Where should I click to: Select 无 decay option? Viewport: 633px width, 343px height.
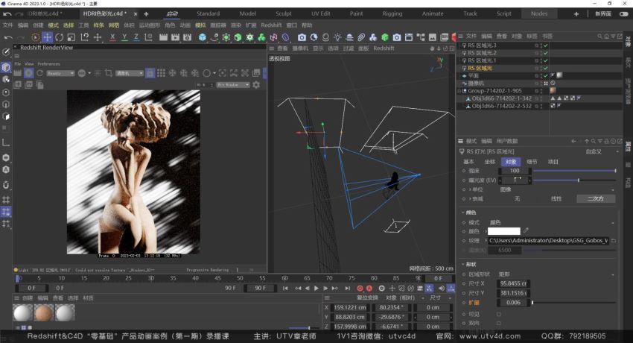(x=517, y=199)
